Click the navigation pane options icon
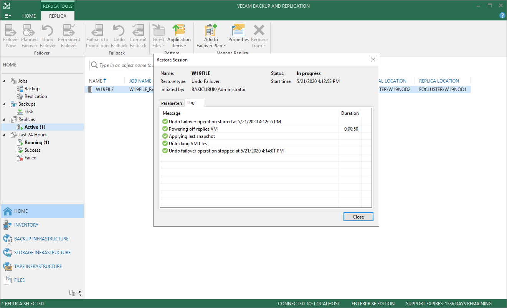Viewport: 507px width, 308px height. (x=73, y=293)
